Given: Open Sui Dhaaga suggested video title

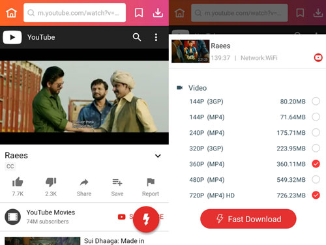Looking at the screenshot, I should 114,241.
